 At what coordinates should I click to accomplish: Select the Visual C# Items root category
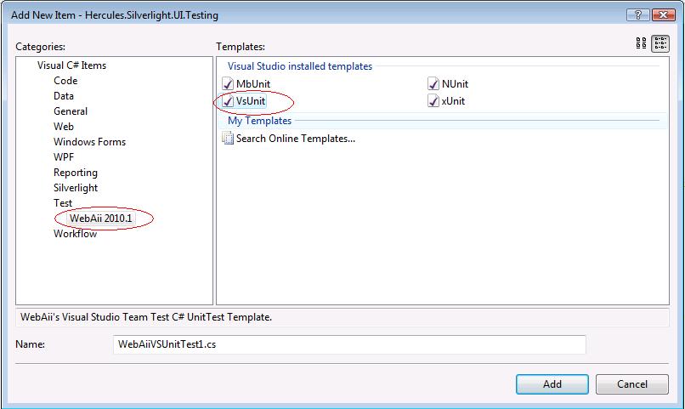(x=71, y=65)
